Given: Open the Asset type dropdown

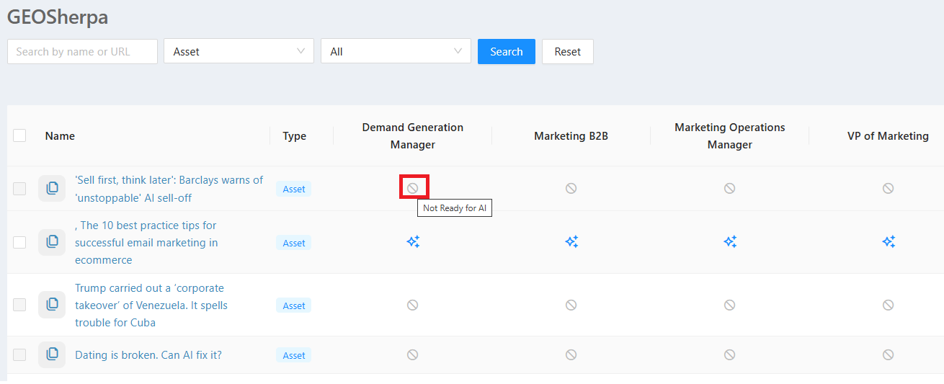Looking at the screenshot, I should (x=239, y=51).
